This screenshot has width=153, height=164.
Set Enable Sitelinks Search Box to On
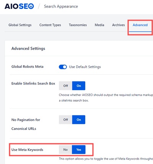(79, 86)
